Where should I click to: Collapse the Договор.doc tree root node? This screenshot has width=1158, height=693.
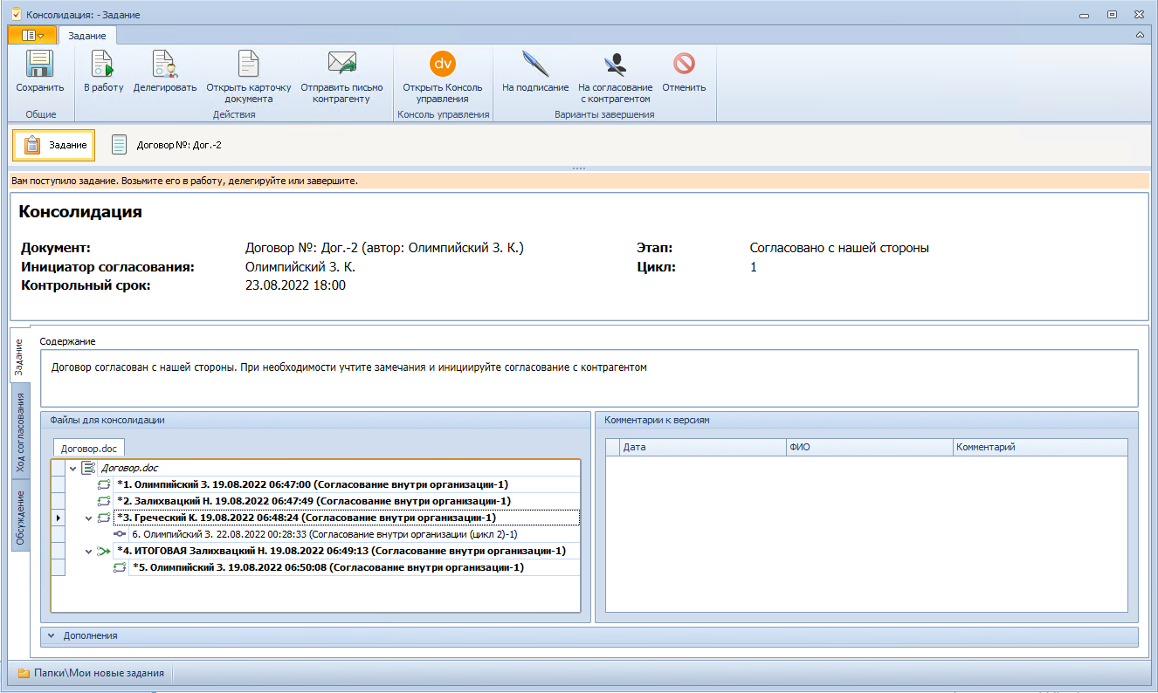click(72, 469)
